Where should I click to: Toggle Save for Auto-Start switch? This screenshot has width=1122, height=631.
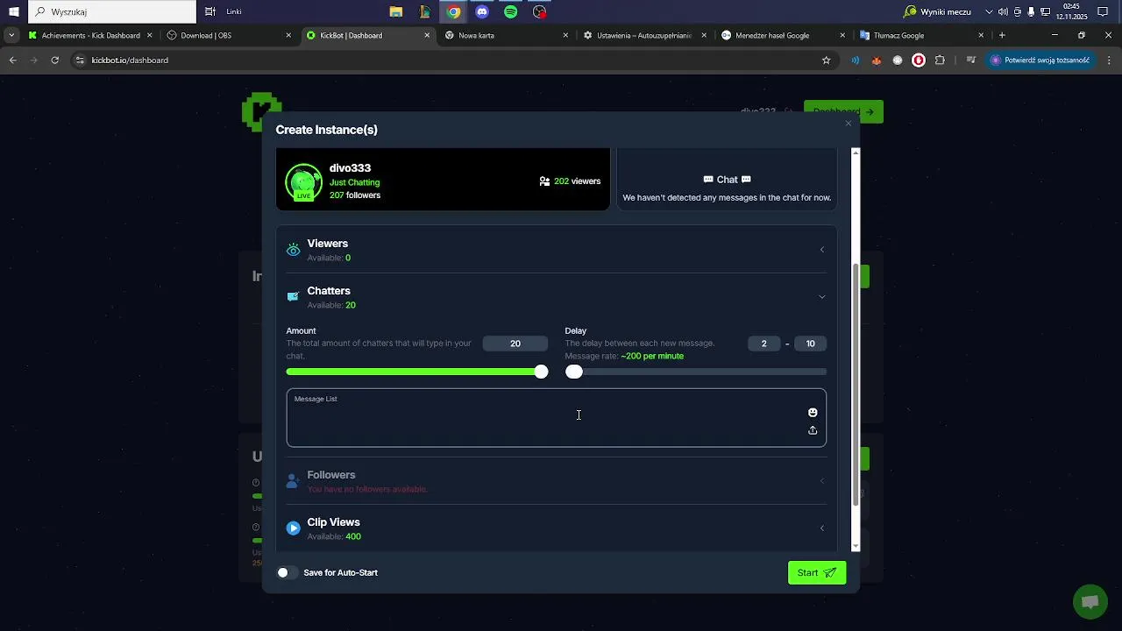(x=287, y=572)
